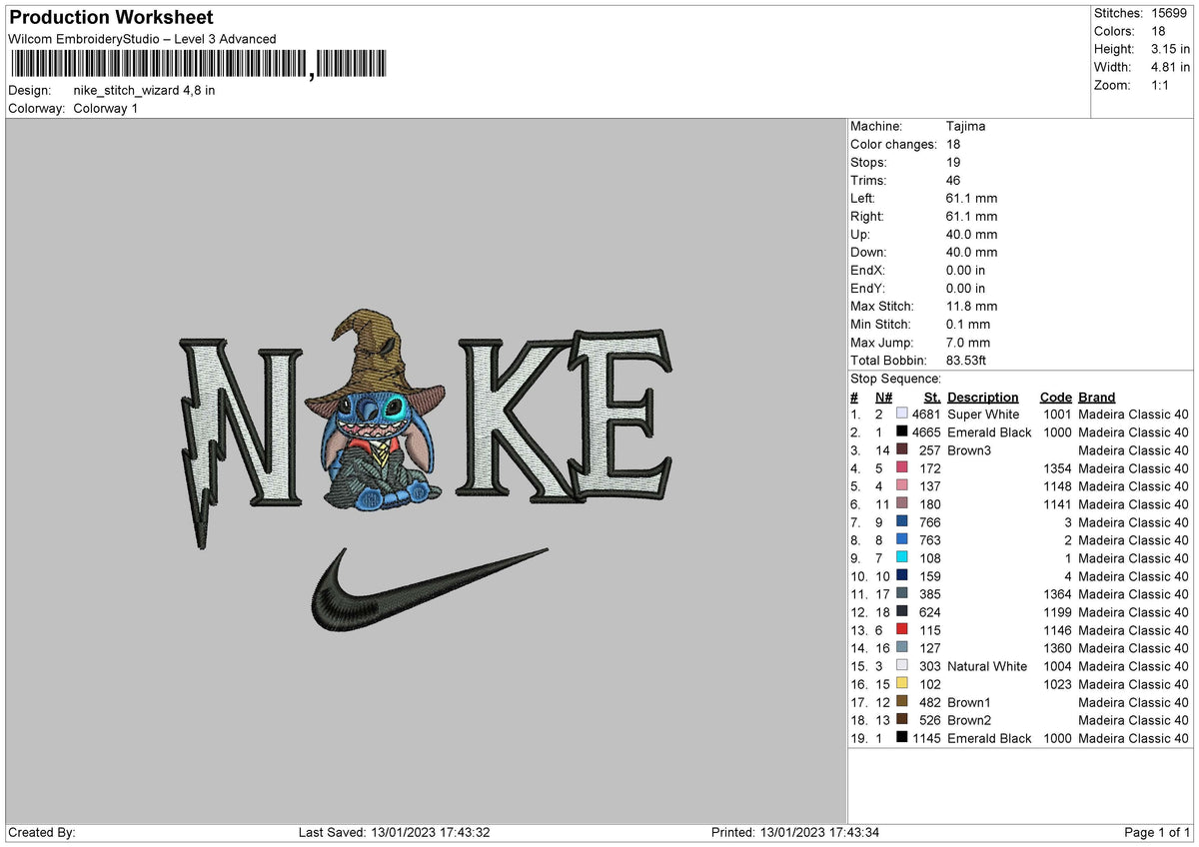The image size is (1199, 847).
Task: Click the Max Jump value '7.0 mm'
Action: pos(968,342)
